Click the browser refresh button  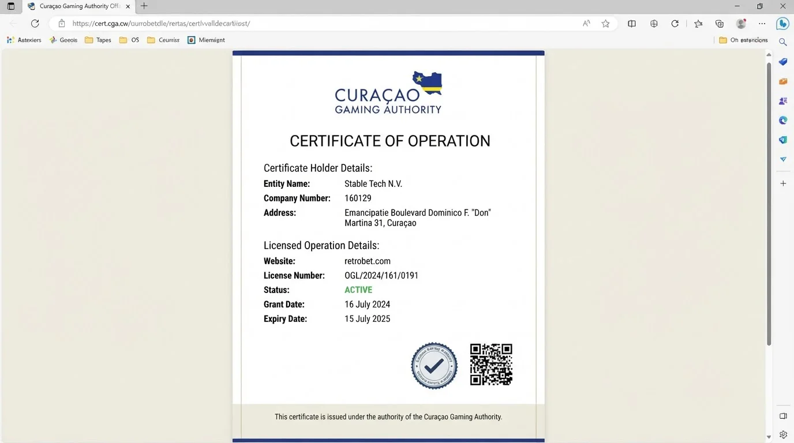coord(35,24)
